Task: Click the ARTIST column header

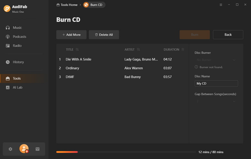Action: (x=130, y=50)
